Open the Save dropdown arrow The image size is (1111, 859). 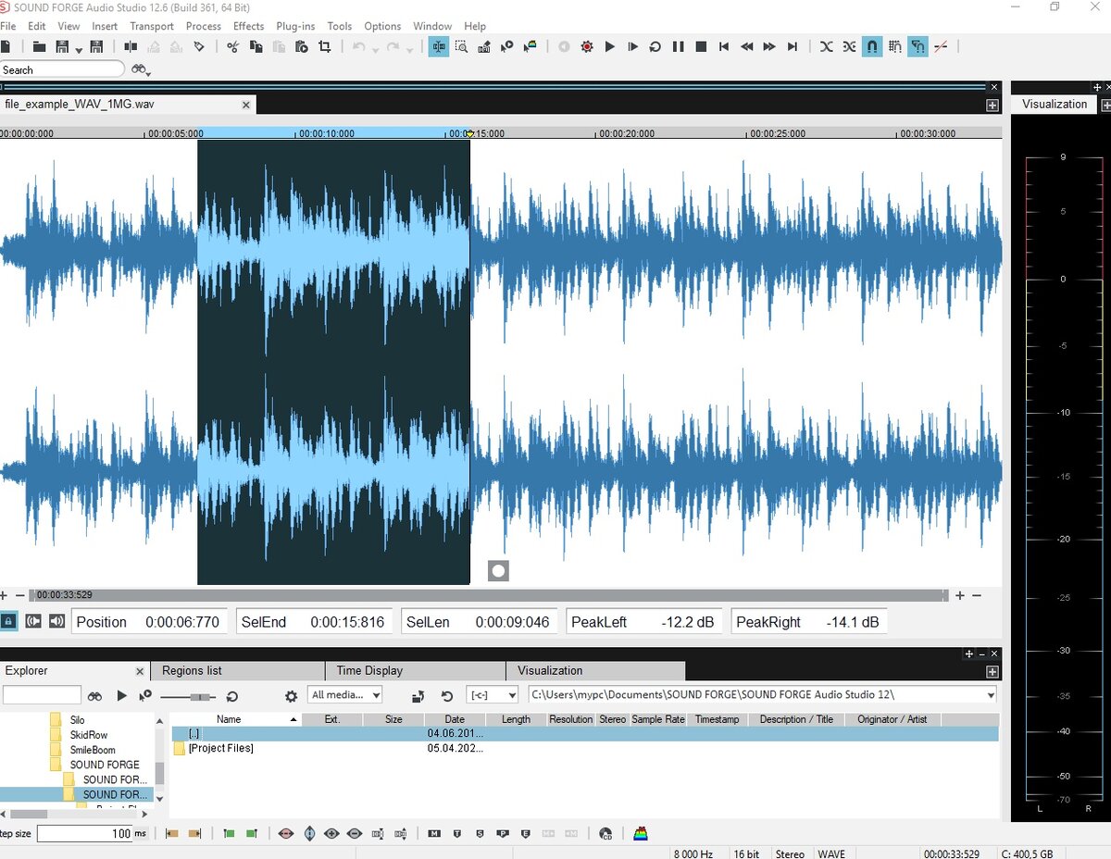point(79,49)
